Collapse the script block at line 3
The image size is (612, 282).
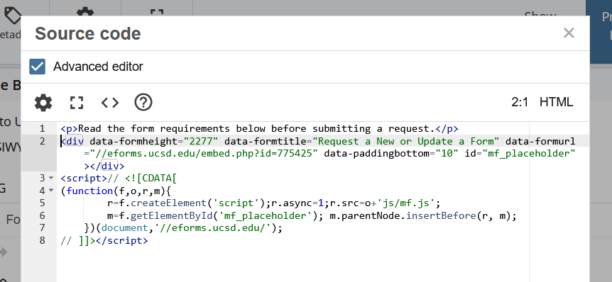(51, 179)
